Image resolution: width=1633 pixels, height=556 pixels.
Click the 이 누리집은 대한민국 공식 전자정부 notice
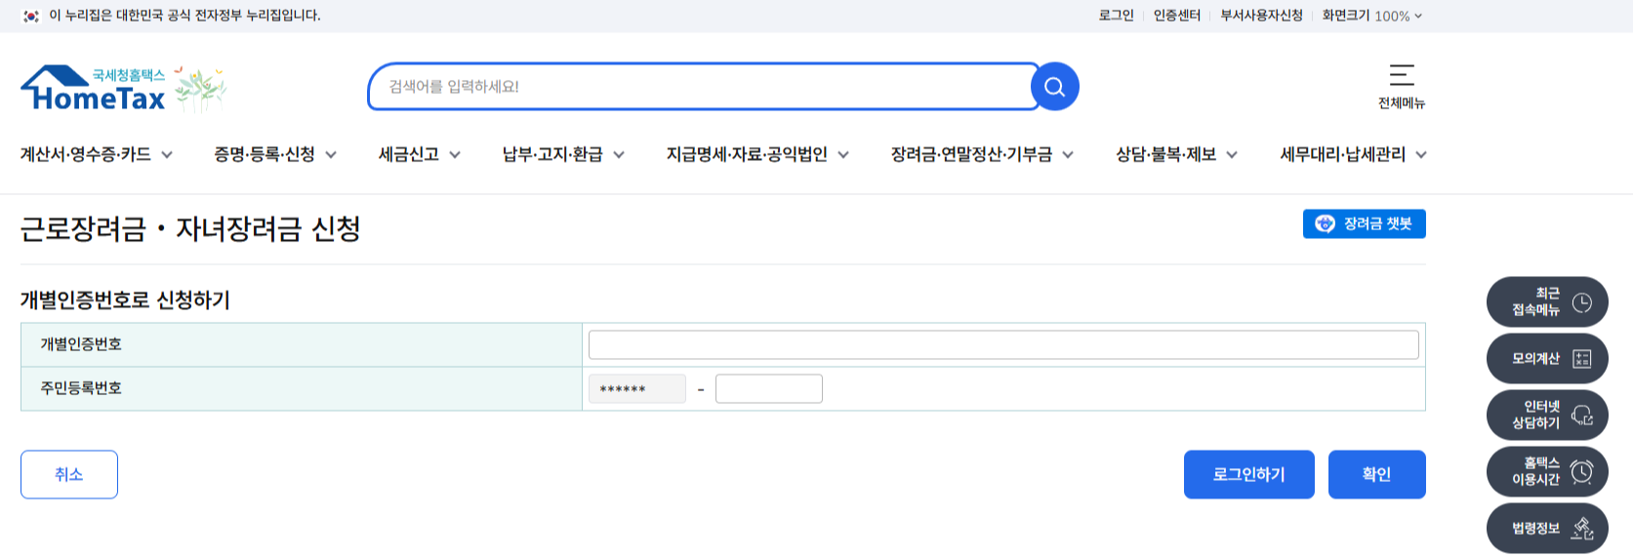pos(184,16)
